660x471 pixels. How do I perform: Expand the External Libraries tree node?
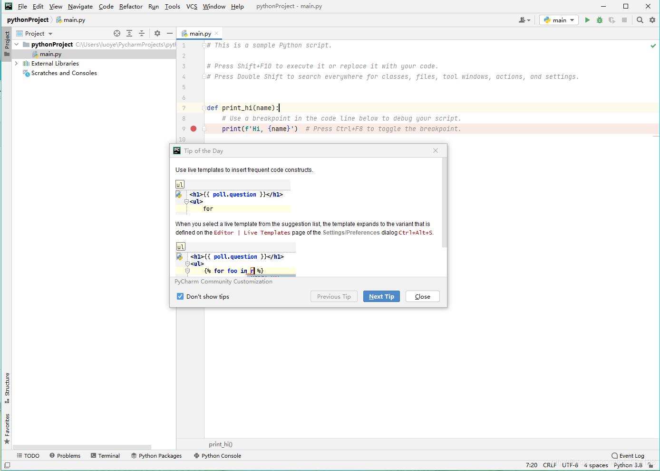pyautogui.click(x=16, y=63)
